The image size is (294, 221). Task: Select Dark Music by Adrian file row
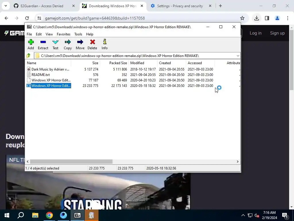(x=133, y=69)
